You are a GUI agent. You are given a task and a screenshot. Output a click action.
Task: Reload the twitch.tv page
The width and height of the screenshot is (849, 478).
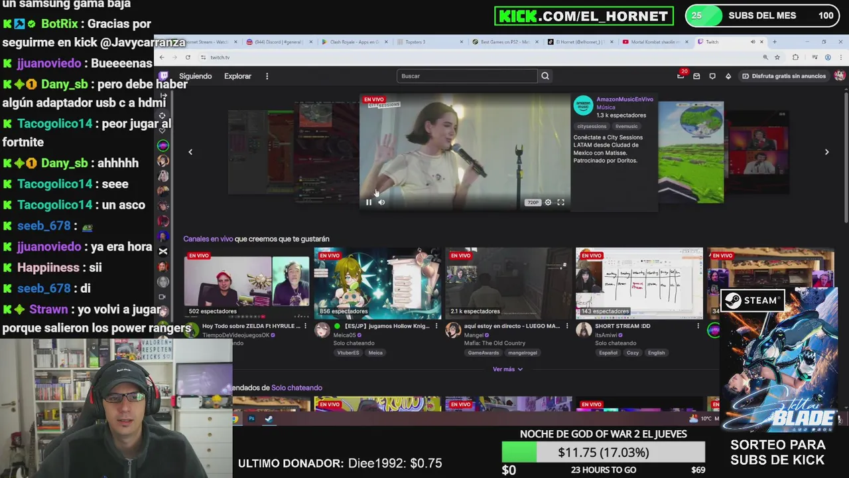(x=188, y=57)
